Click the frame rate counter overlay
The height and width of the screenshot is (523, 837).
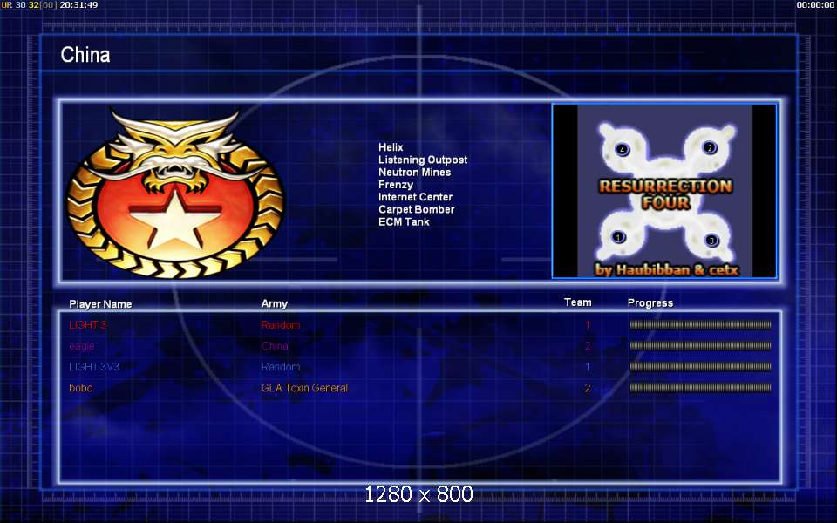pos(28,5)
